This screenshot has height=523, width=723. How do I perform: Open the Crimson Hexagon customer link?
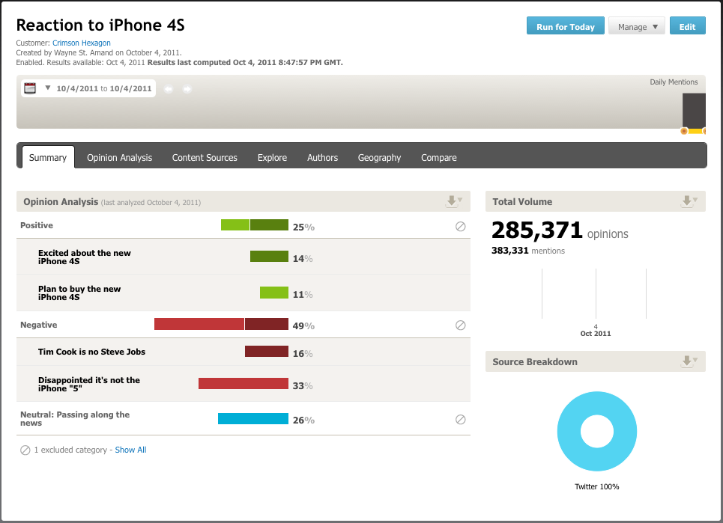81,43
